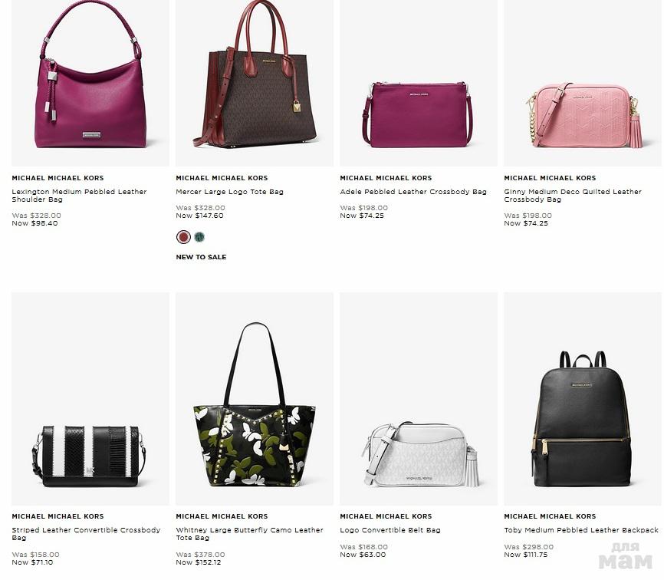The height and width of the screenshot is (580, 664).
Task: Open the Mercer Large Logo Tote Bag image
Action: (x=255, y=83)
